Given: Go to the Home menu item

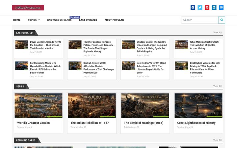Looking at the screenshot, I should [x=17, y=20].
